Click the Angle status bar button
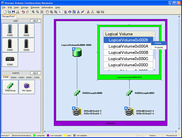Viewport: 182px width, 138px height. 140,135
